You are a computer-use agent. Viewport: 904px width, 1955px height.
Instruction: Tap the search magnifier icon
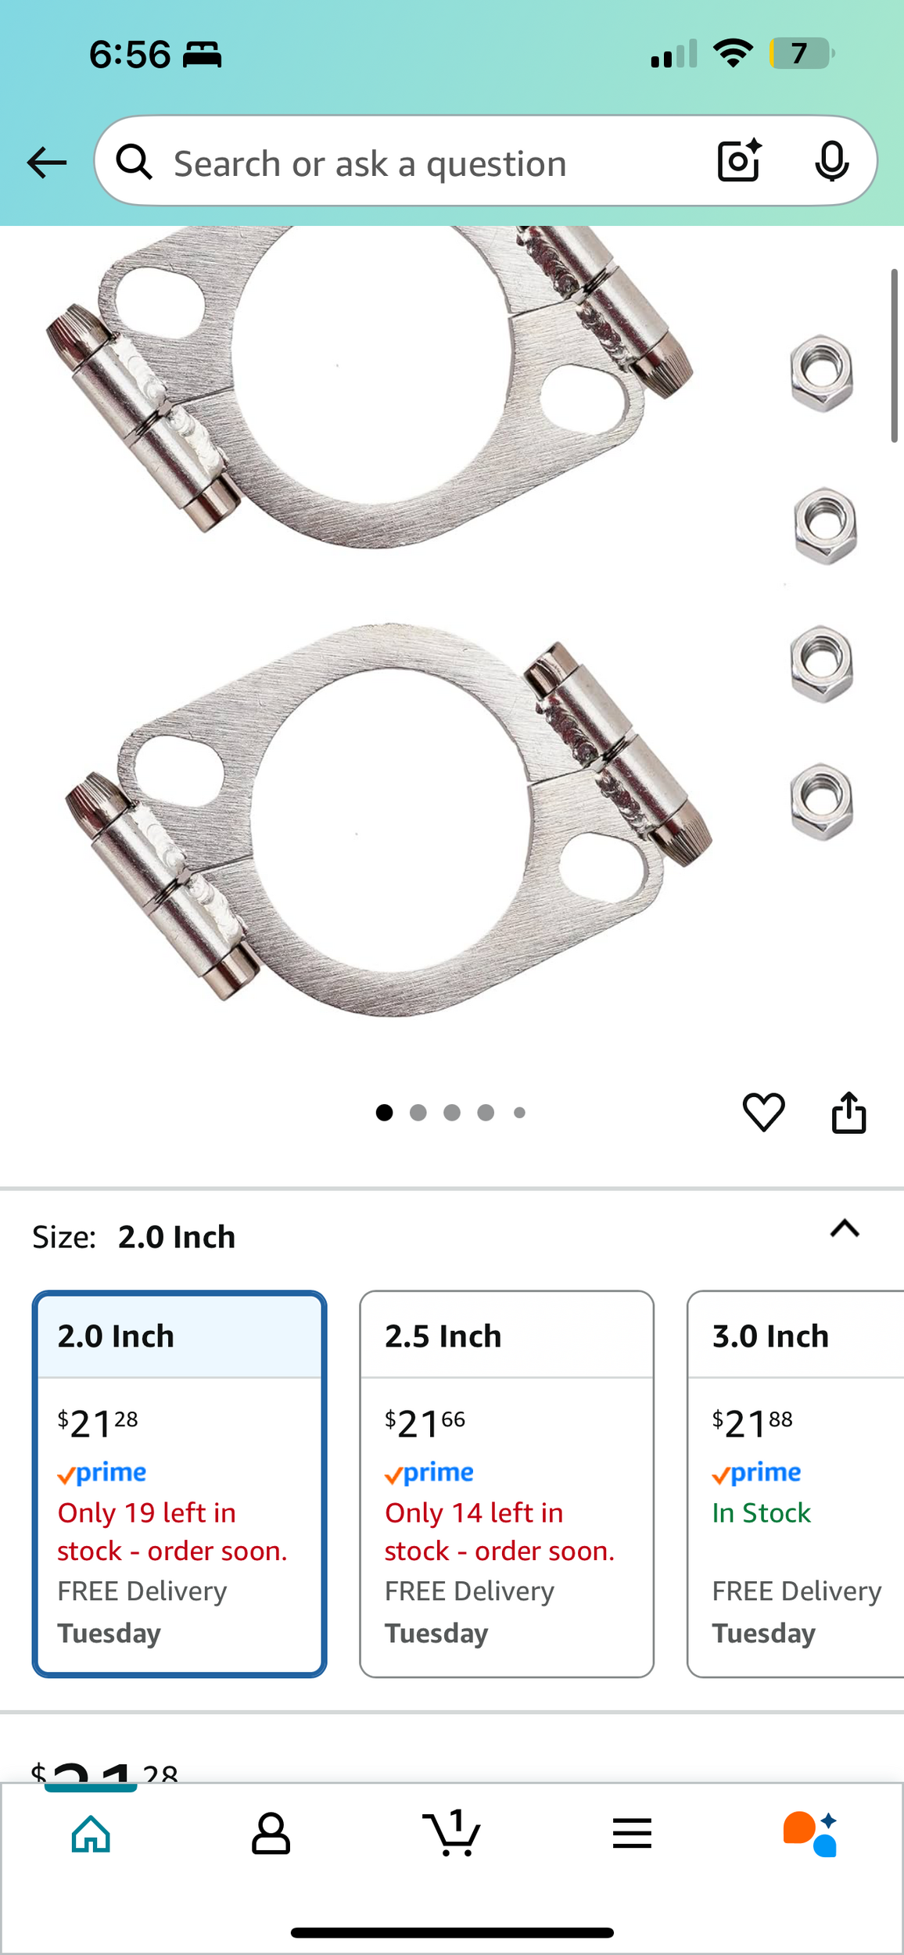click(x=135, y=163)
